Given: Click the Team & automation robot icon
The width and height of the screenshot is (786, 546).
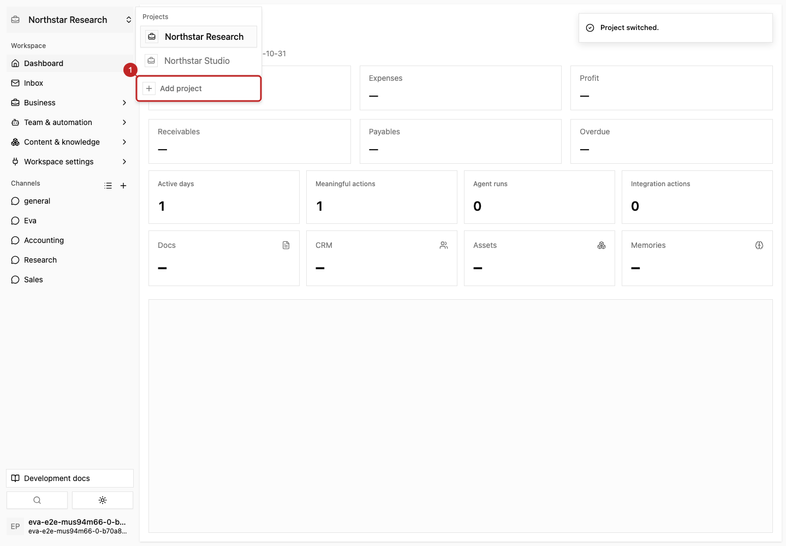Looking at the screenshot, I should (x=15, y=122).
